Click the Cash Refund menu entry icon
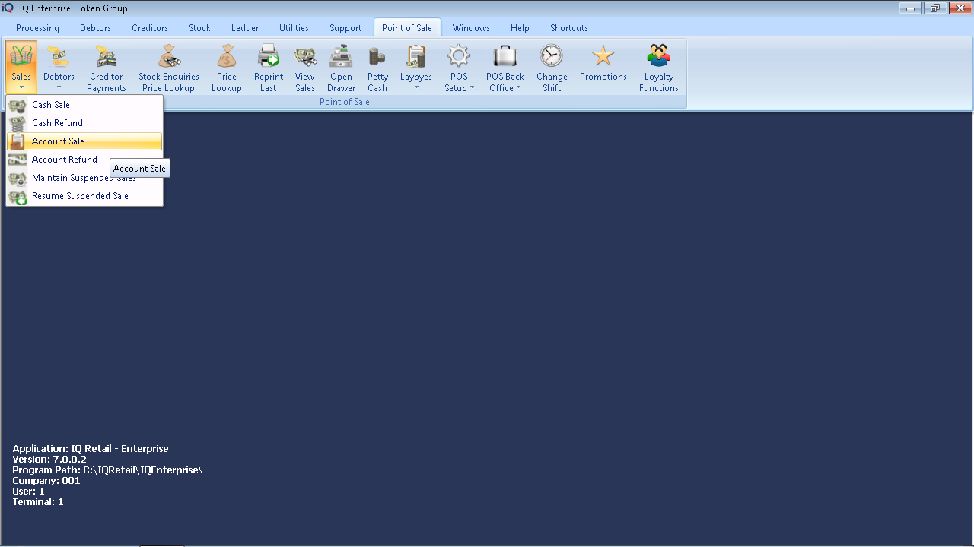The height and width of the screenshot is (547, 974). (x=18, y=123)
